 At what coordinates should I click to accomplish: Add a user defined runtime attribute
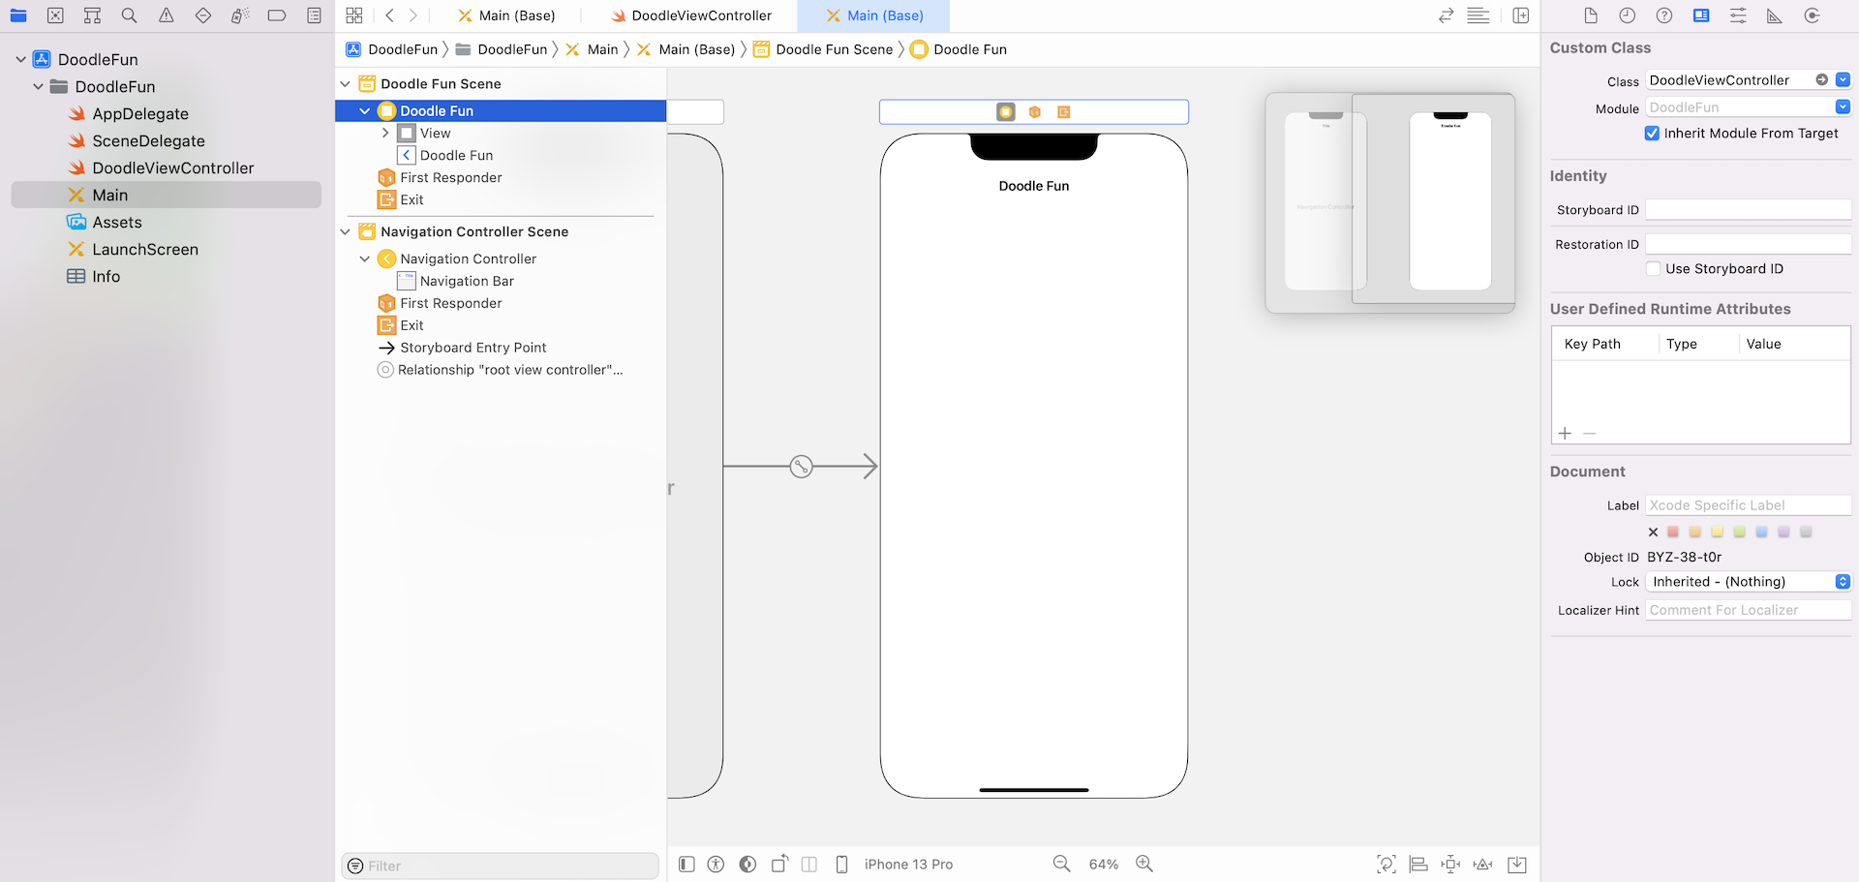(x=1565, y=433)
